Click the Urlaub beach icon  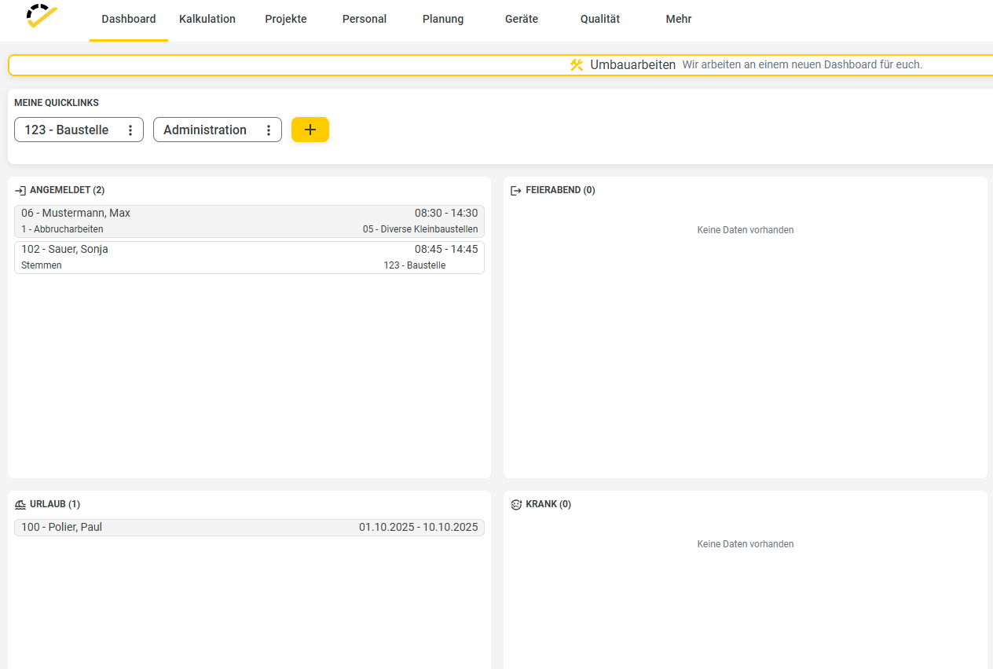(x=20, y=504)
